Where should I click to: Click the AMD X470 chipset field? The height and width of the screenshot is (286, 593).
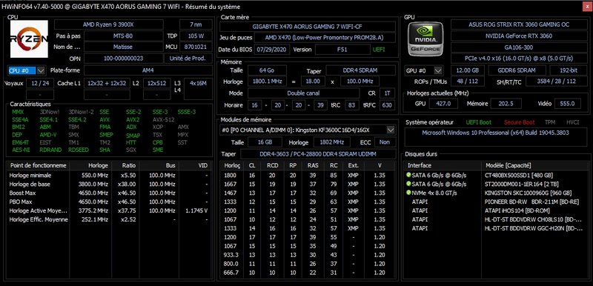(325, 38)
